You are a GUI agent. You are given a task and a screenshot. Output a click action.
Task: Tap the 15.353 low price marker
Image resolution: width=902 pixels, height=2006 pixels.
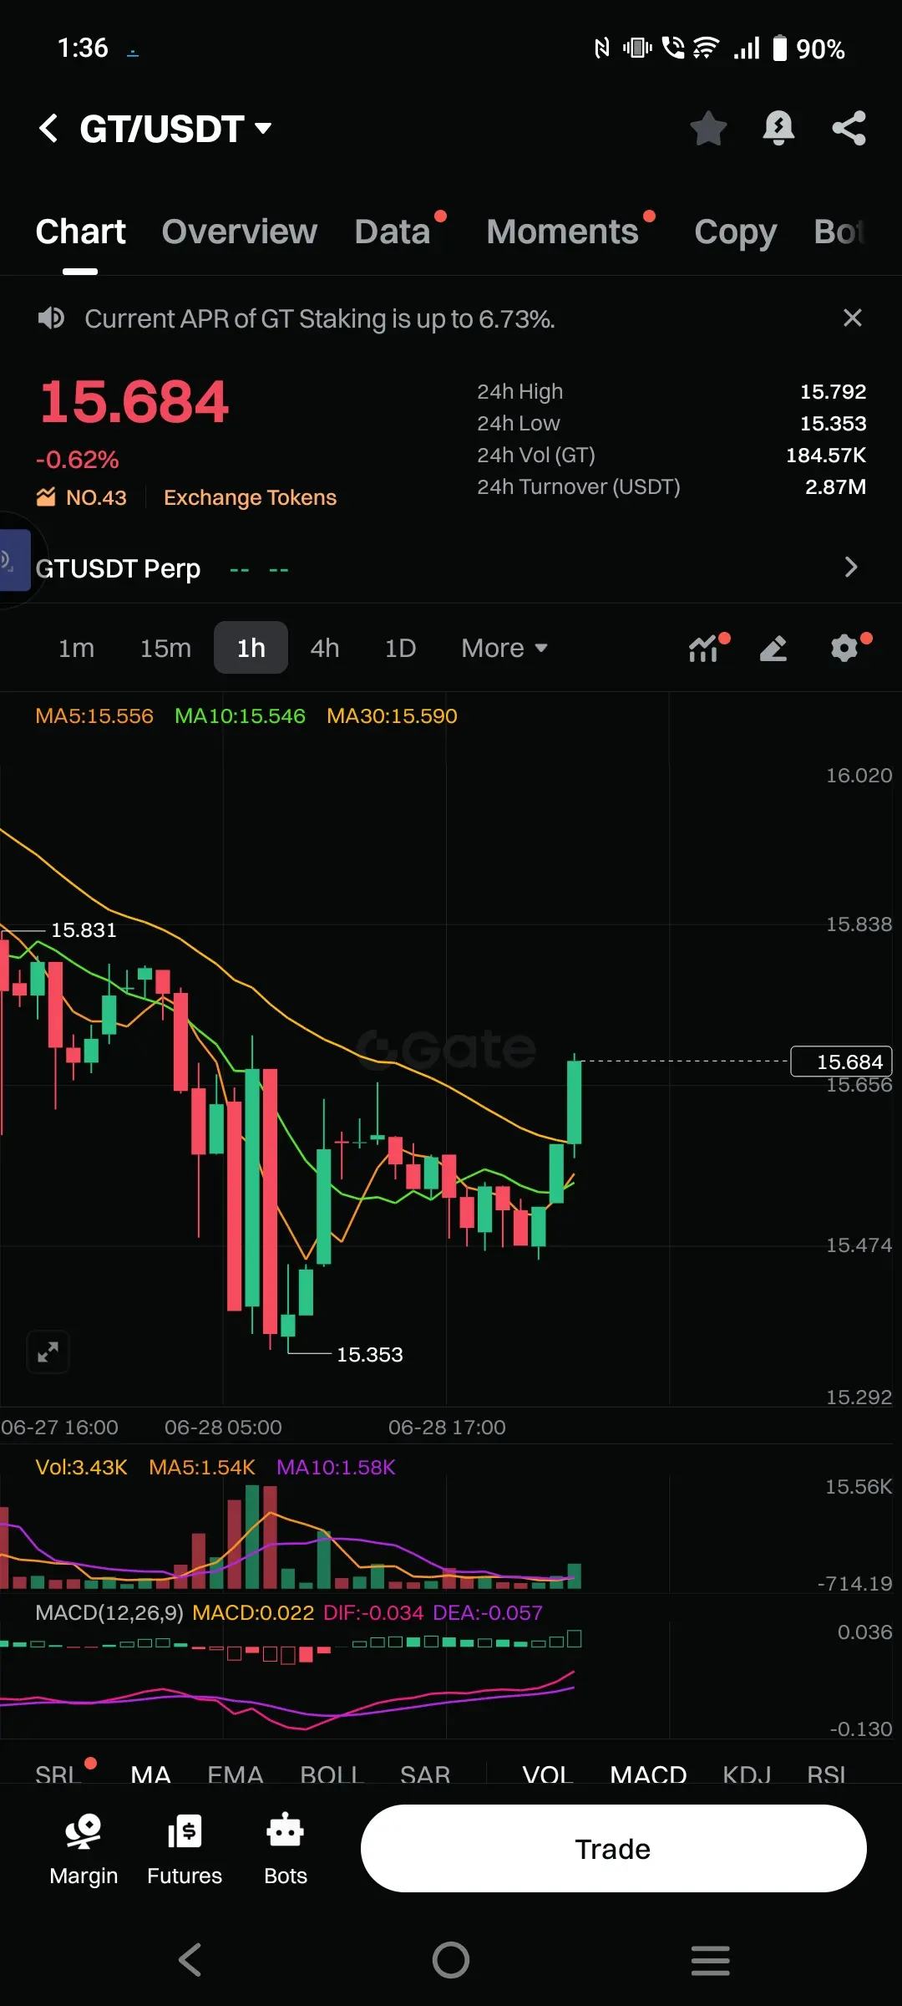369,1354
